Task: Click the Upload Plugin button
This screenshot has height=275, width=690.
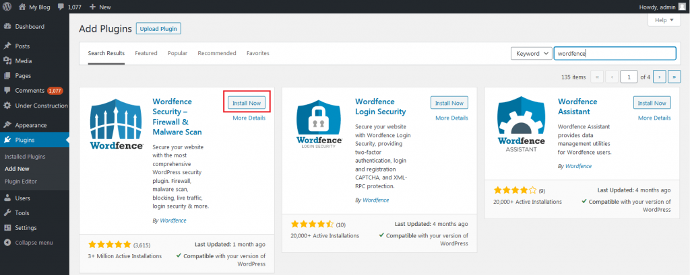Action: pos(158,29)
